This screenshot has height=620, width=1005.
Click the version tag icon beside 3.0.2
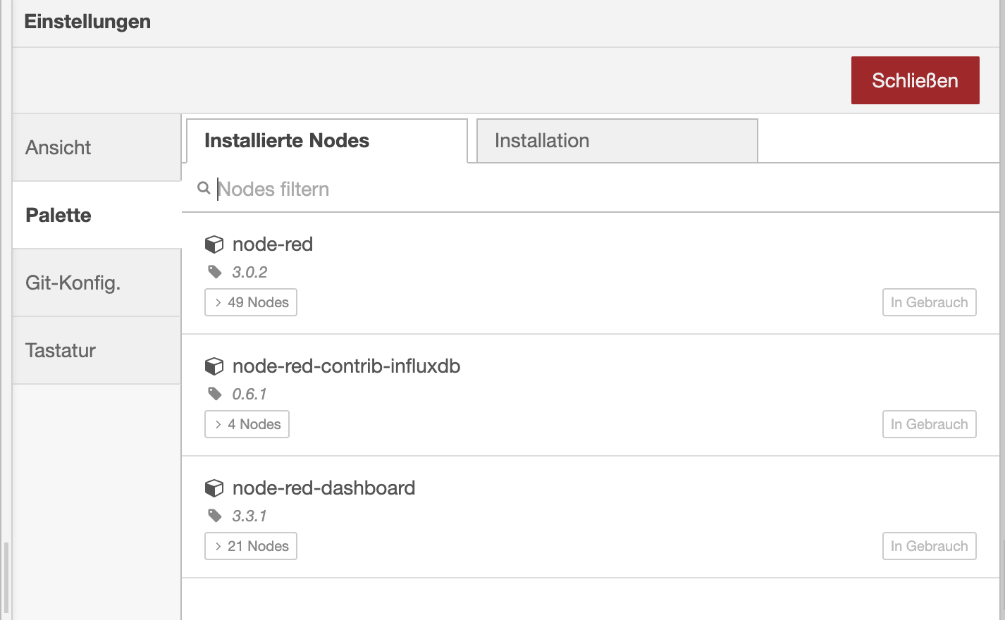[215, 272]
